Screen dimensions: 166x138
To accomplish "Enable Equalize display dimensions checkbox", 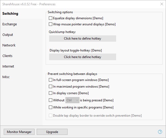I will (51, 18).
